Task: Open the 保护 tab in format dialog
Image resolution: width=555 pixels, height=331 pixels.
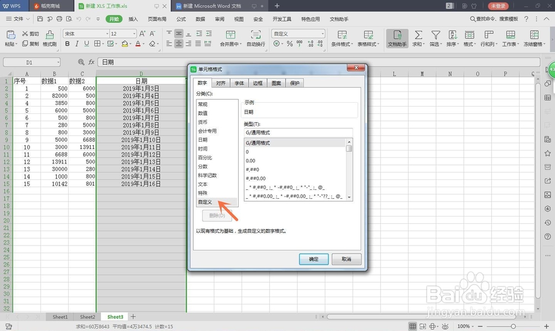Action: (295, 83)
